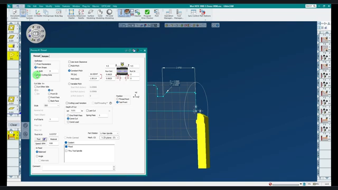Click the Material button
The image size is (338, 190).
pos(53,139)
